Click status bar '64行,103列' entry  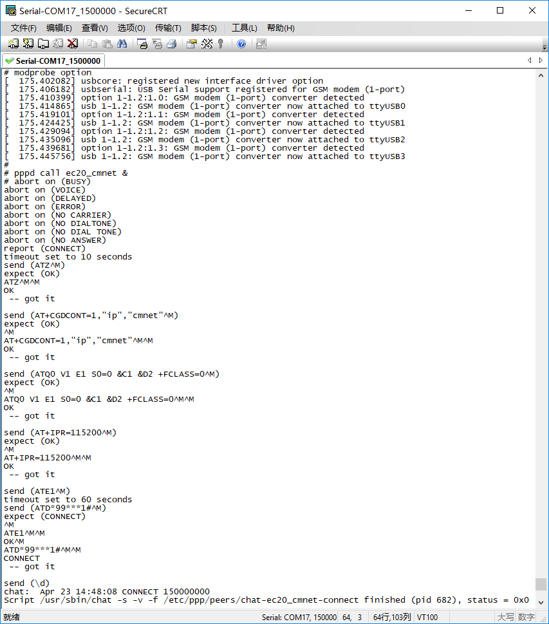tap(392, 617)
